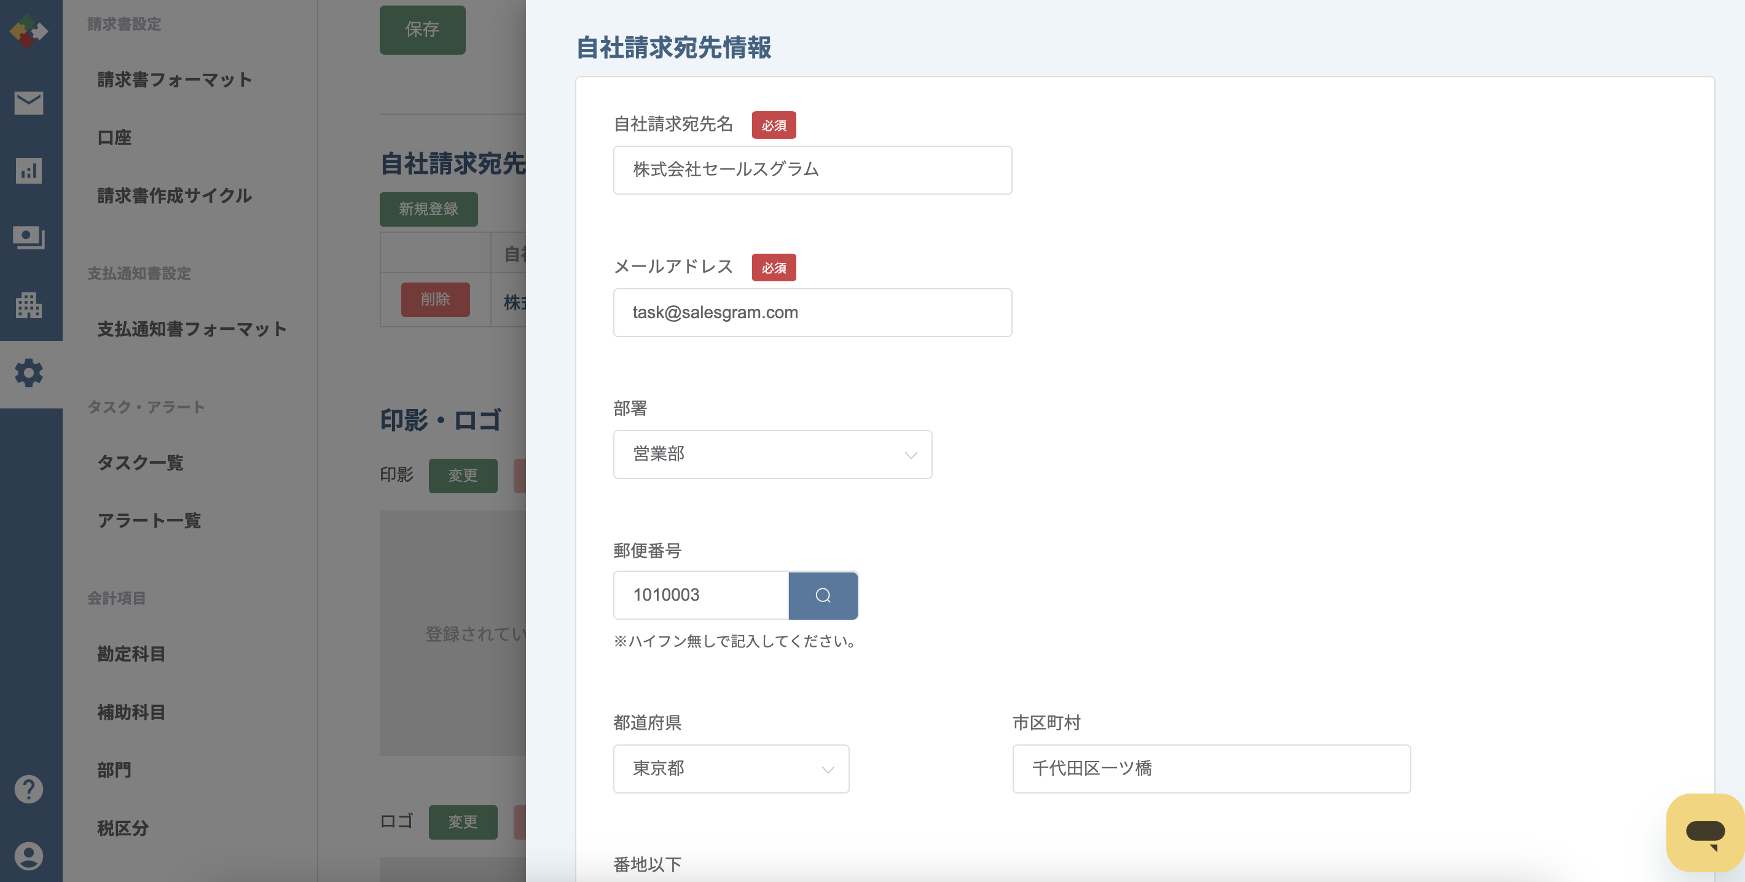1745x882 pixels.
Task: Open 請求書フォーマット menu item
Action: (x=174, y=80)
